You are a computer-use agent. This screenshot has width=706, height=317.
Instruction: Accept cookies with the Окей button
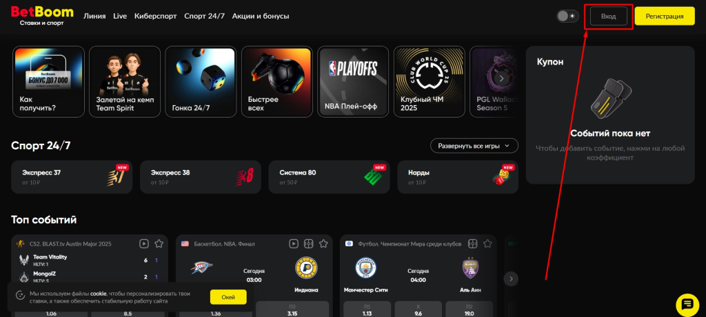(228, 297)
